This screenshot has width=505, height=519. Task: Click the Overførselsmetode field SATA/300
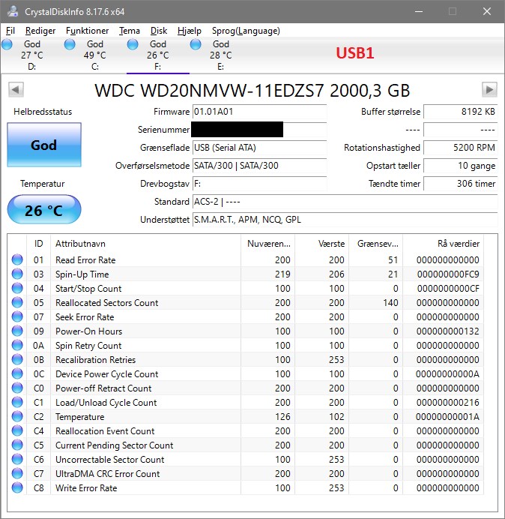tap(259, 166)
